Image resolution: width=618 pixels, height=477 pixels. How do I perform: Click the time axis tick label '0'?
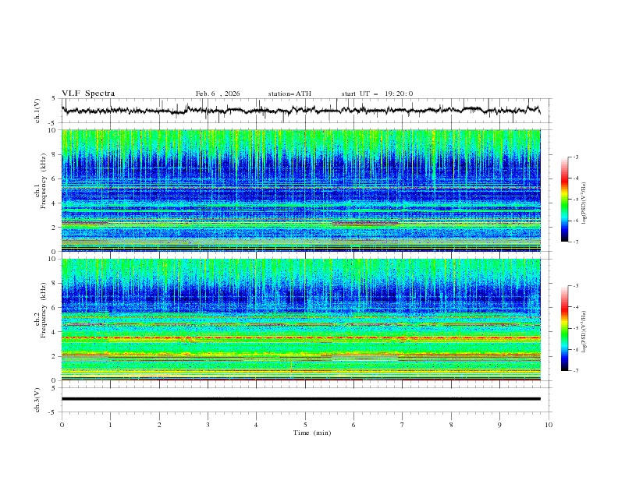(x=62, y=425)
